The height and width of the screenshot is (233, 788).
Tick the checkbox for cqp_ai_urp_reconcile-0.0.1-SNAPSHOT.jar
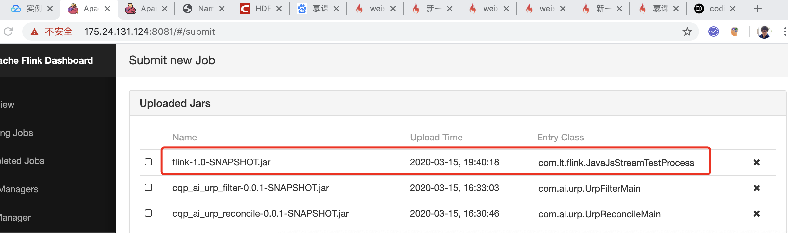coord(148,213)
